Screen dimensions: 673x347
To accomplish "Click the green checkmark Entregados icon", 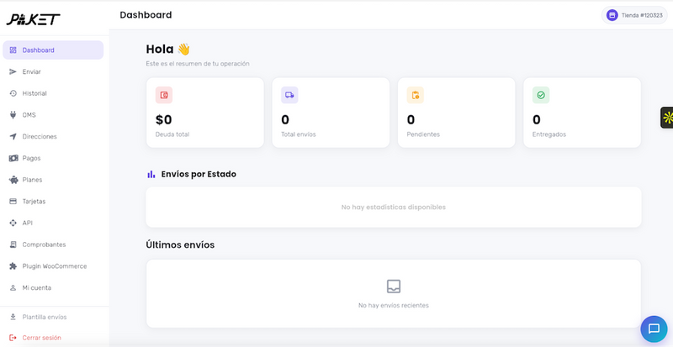I will click(541, 95).
